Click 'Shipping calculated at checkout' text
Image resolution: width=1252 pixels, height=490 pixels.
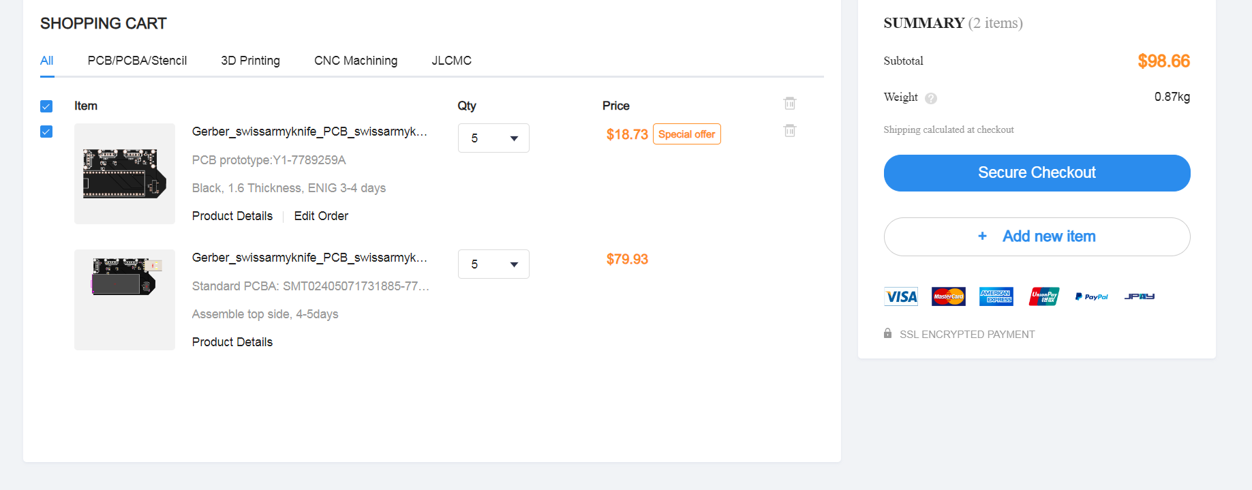pyautogui.click(x=949, y=129)
